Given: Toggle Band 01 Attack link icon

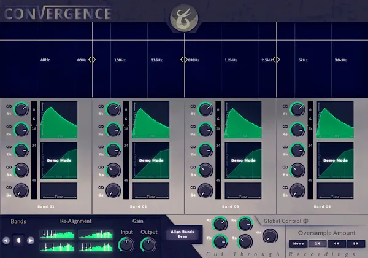Looking at the screenshot, I should coord(9,106).
